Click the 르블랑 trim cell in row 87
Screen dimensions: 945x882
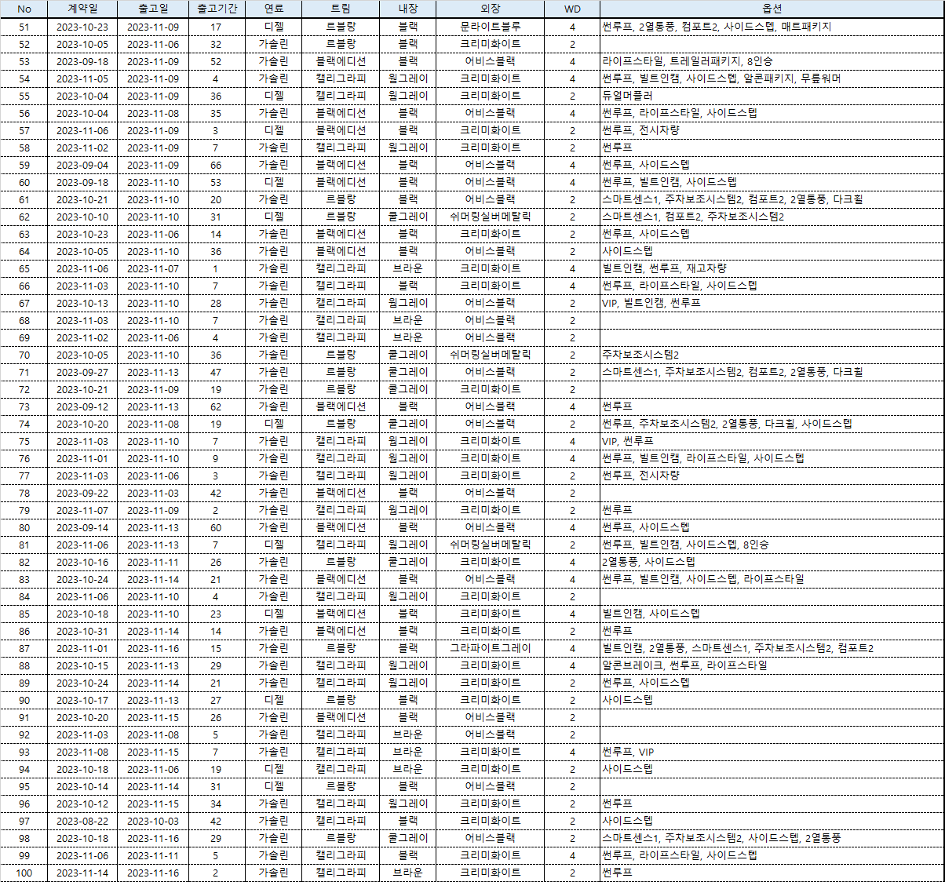[x=341, y=648]
